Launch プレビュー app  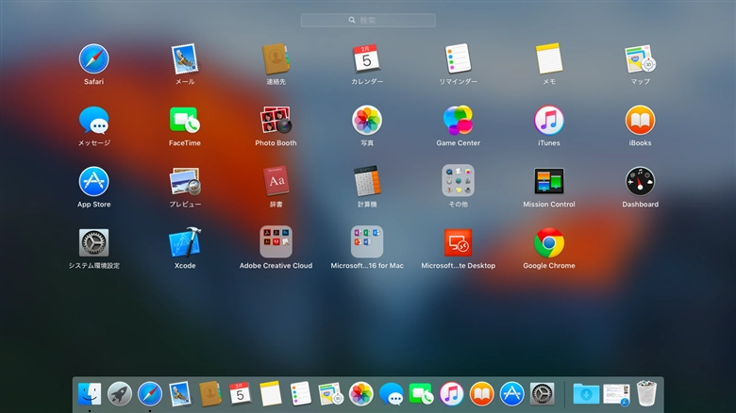tap(184, 182)
